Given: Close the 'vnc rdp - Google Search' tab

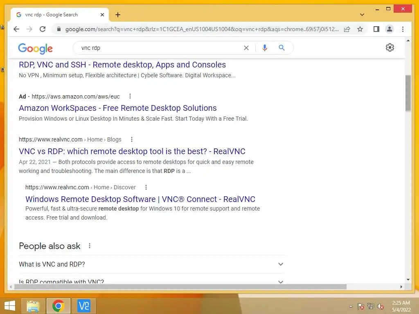Looking at the screenshot, I should pos(102,15).
